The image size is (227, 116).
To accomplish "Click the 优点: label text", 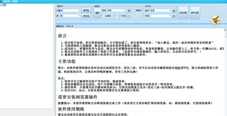I will tap(62, 79).
